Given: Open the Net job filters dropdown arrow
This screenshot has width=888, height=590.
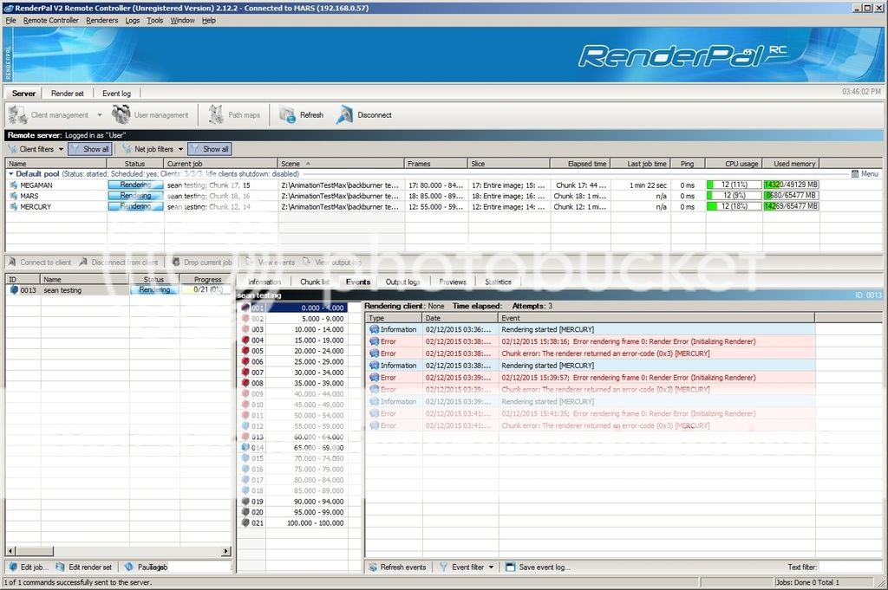Looking at the screenshot, I should click(180, 149).
